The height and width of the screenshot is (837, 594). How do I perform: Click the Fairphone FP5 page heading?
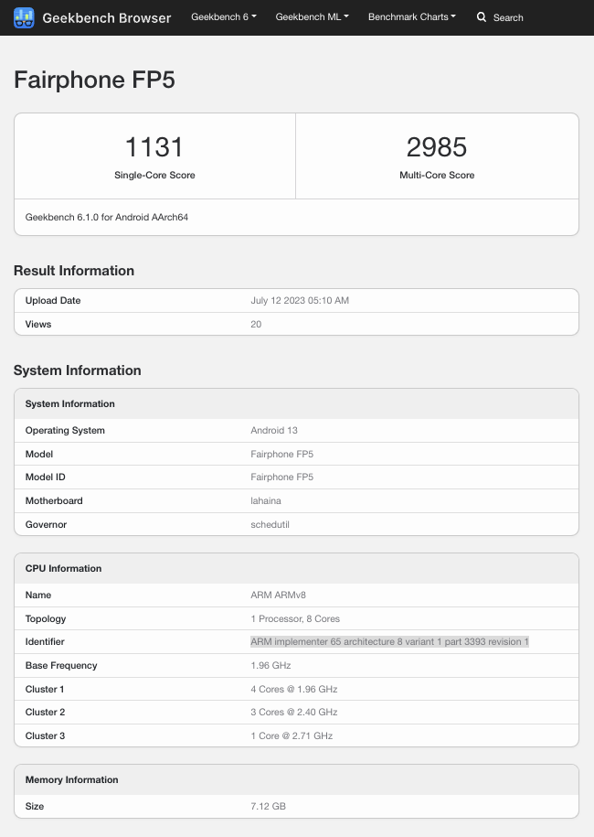(x=94, y=80)
